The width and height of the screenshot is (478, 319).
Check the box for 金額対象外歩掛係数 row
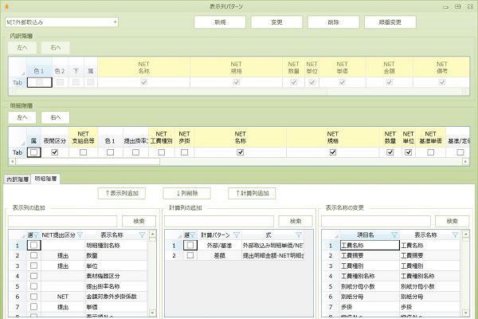pos(33,297)
